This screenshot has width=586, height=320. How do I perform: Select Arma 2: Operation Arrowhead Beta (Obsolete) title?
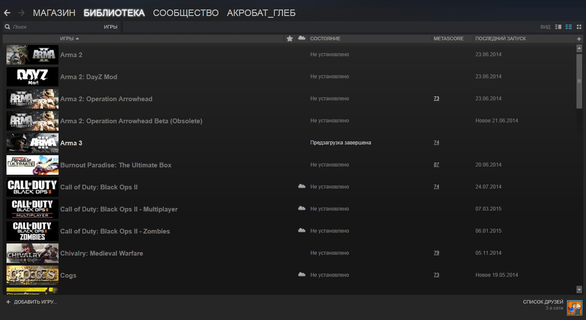(x=131, y=121)
